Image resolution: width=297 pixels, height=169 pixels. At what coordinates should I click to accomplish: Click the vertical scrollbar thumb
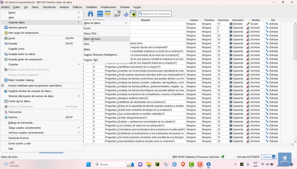point(295,42)
